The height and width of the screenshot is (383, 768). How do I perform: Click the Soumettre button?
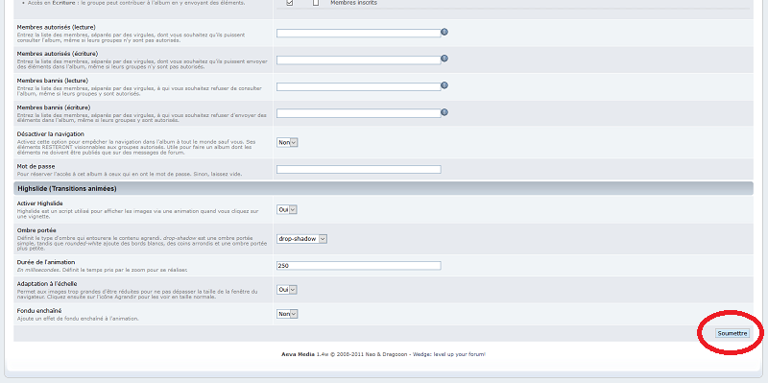click(x=732, y=333)
